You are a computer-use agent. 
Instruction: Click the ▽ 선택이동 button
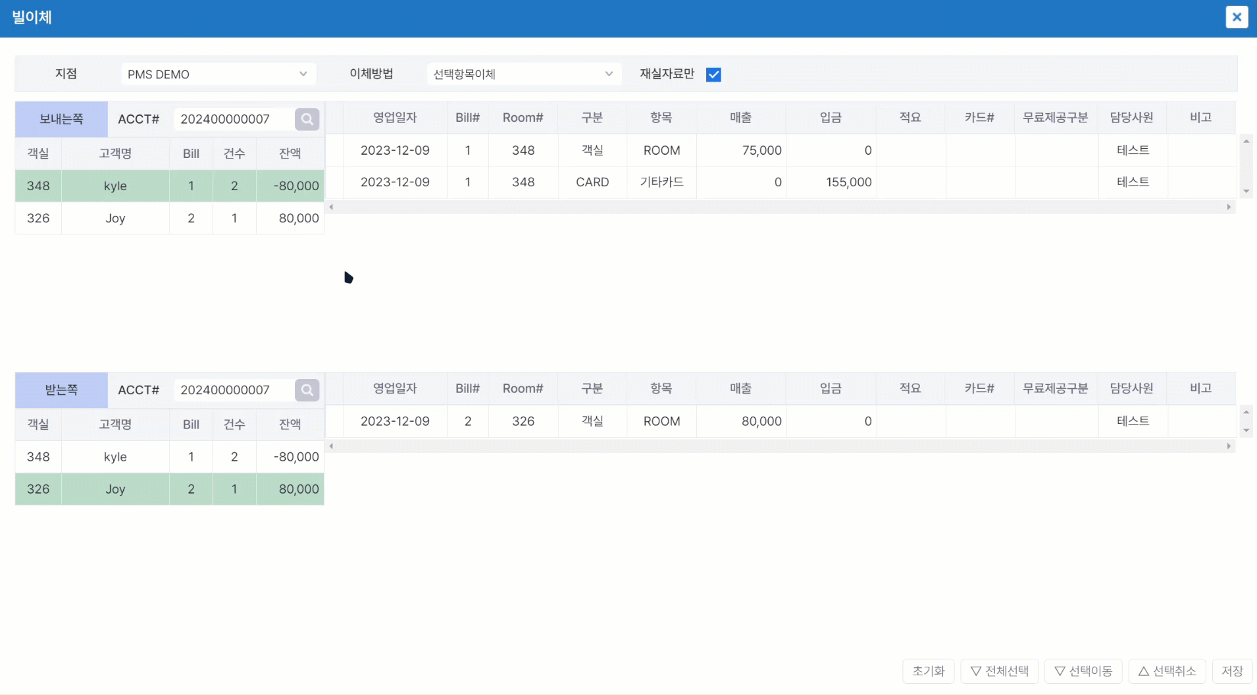click(1083, 671)
